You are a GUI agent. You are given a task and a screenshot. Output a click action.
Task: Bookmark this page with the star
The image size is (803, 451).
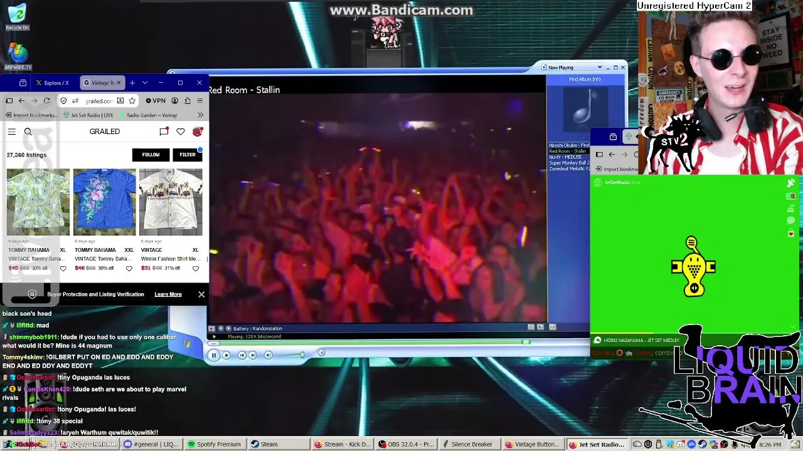coord(132,100)
